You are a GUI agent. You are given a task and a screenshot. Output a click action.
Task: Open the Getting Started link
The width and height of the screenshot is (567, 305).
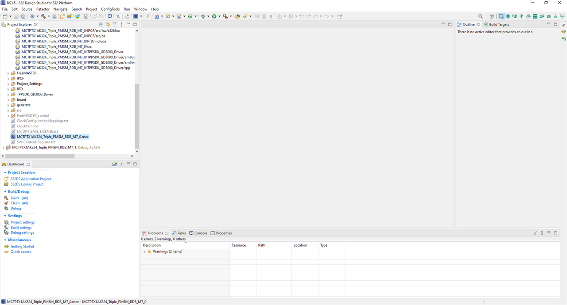(x=22, y=247)
